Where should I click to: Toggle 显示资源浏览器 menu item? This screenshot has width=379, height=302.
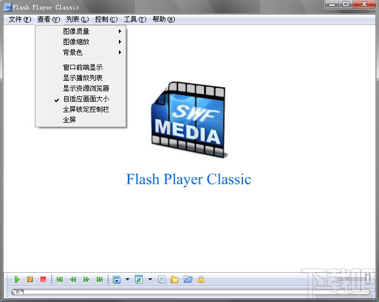click(x=80, y=88)
